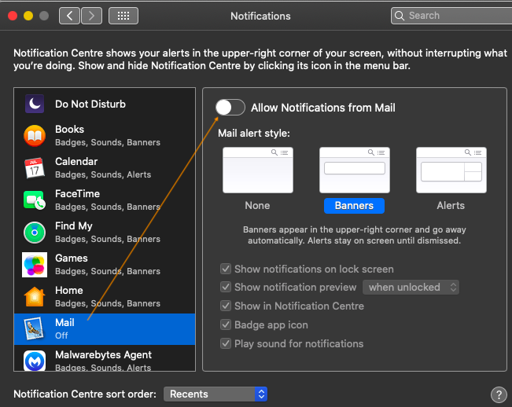This screenshot has height=407, width=512.
Task: Uncheck Show notification preview checkbox
Action: click(226, 287)
